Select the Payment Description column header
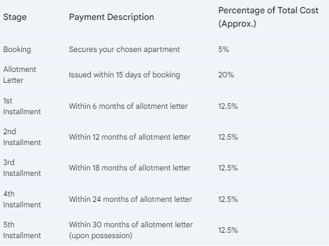The width and height of the screenshot is (329, 246). tap(111, 17)
